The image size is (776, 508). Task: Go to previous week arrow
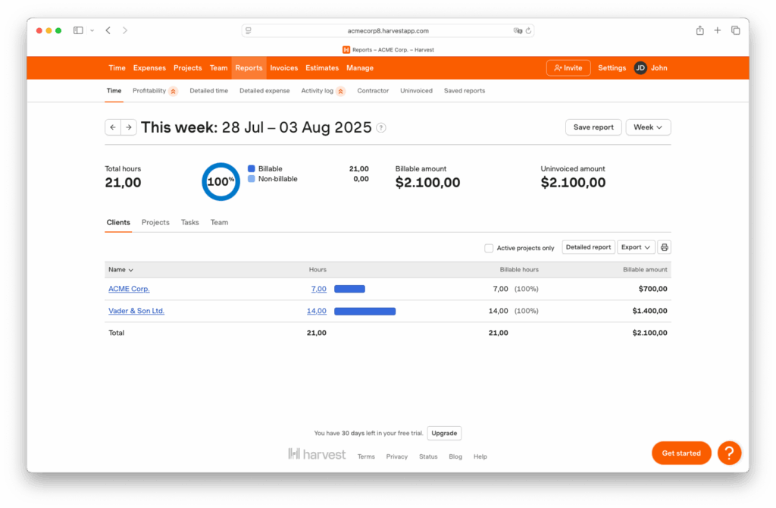(113, 127)
